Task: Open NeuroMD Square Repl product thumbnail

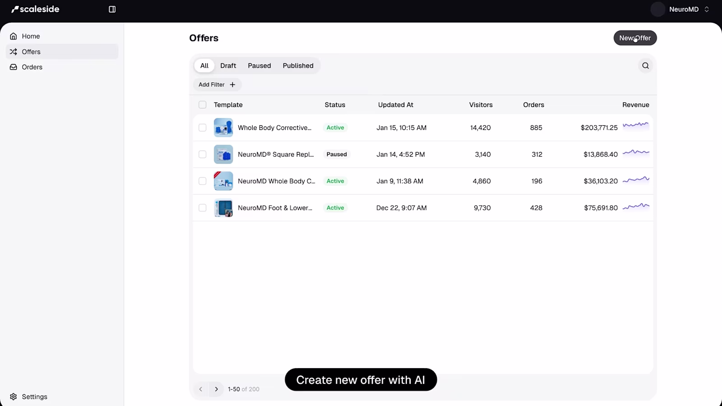Action: pos(223,154)
